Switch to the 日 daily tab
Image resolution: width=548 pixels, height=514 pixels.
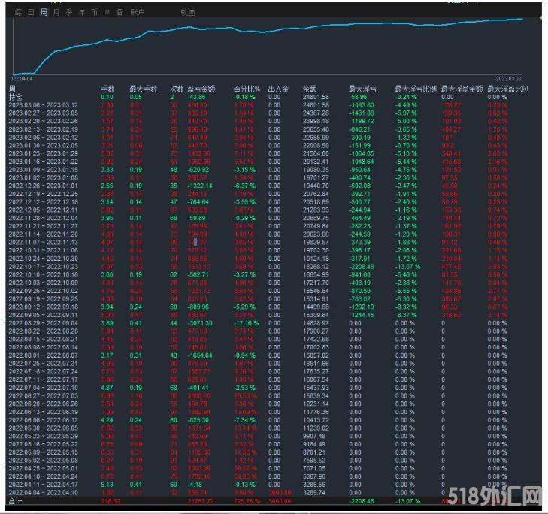(x=31, y=13)
